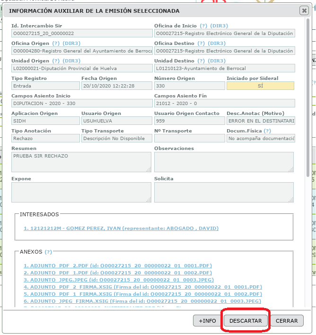Click the Oficina de Inicio field

[225, 33]
